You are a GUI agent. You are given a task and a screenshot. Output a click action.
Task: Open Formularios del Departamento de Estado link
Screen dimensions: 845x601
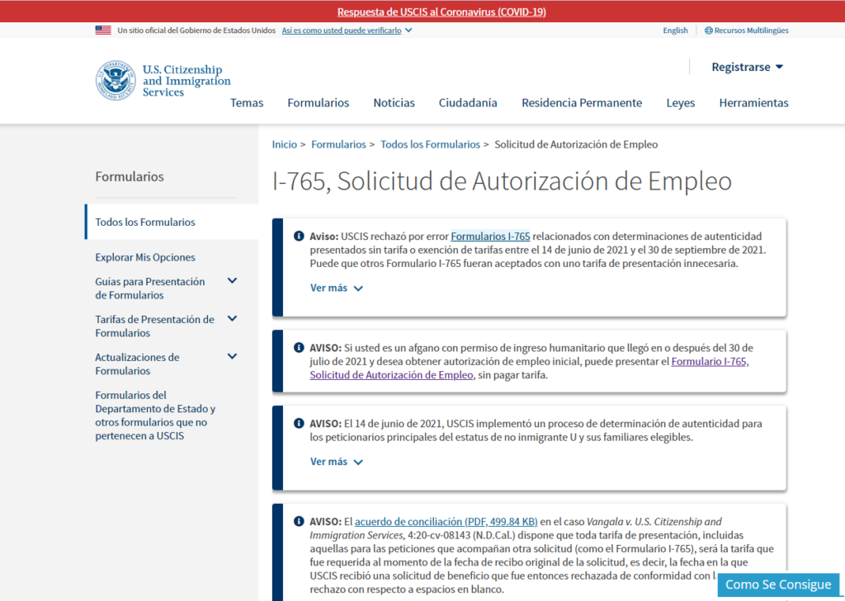(x=155, y=416)
